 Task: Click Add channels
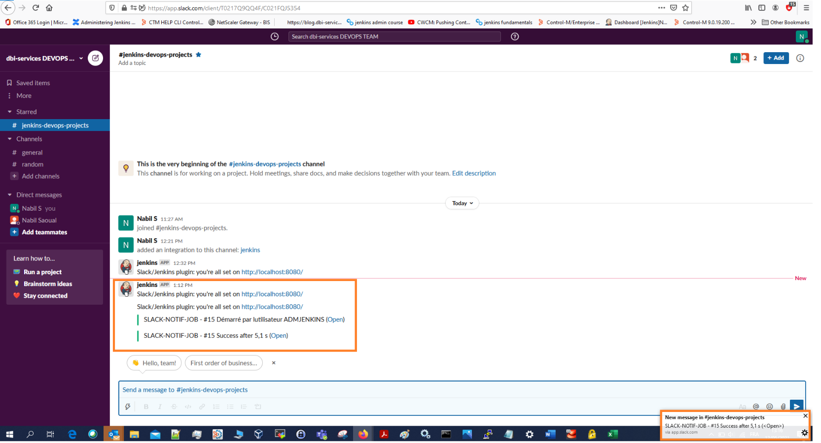(40, 176)
